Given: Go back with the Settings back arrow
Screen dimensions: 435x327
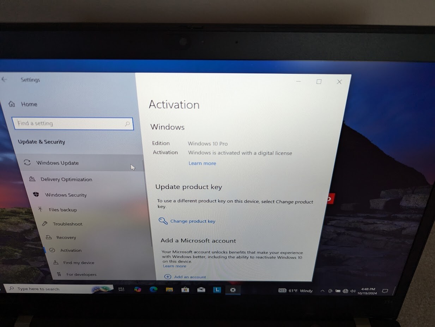Looking at the screenshot, I should 4,79.
